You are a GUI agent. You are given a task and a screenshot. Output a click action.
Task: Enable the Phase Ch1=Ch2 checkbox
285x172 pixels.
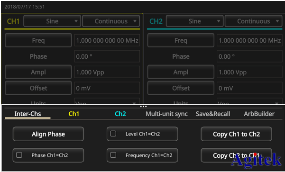(19, 155)
